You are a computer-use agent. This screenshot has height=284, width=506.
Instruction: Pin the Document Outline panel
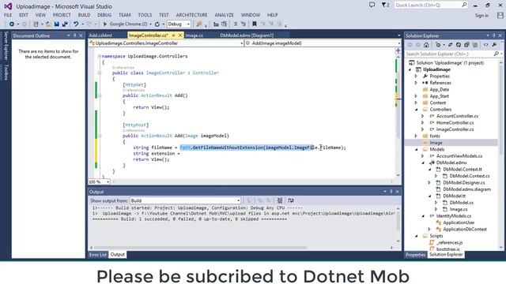(x=75, y=35)
